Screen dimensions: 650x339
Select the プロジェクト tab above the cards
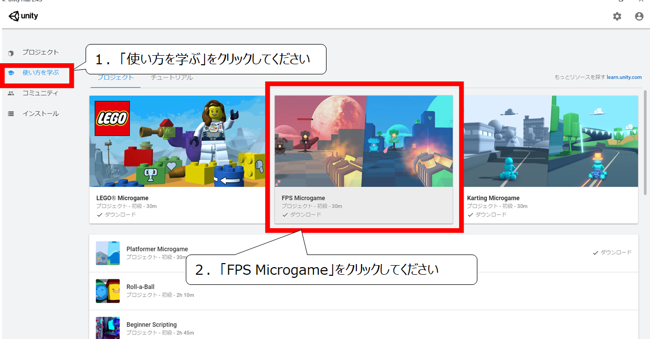click(115, 77)
